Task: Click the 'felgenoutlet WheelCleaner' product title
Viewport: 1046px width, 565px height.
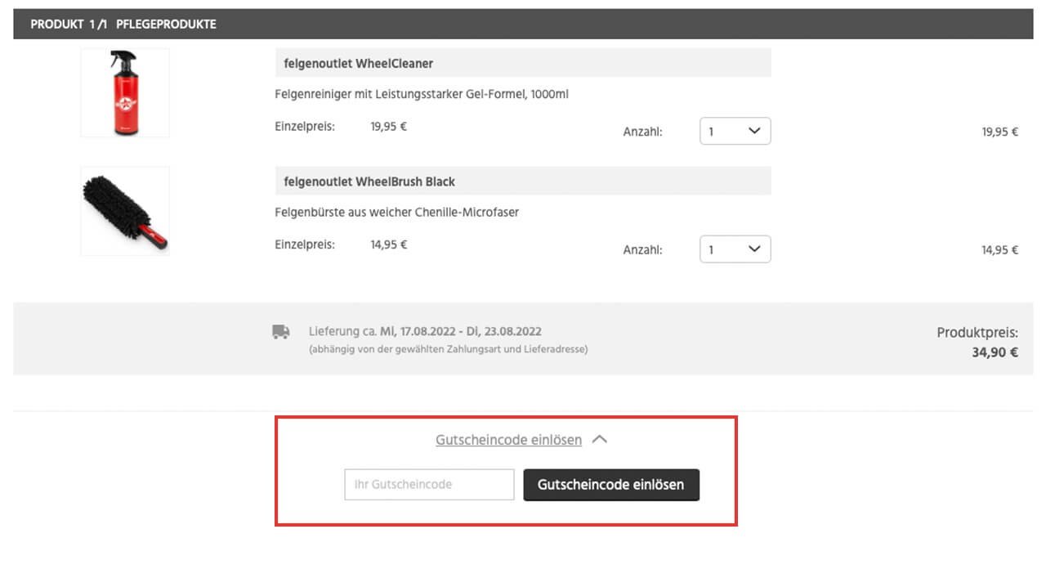Action: click(359, 63)
